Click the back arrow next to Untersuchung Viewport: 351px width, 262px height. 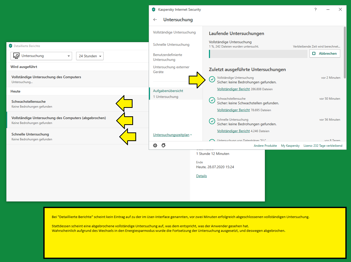pyautogui.click(x=155, y=20)
